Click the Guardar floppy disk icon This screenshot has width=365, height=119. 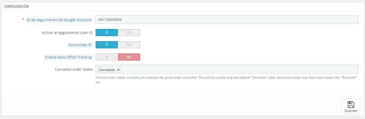coord(351,105)
